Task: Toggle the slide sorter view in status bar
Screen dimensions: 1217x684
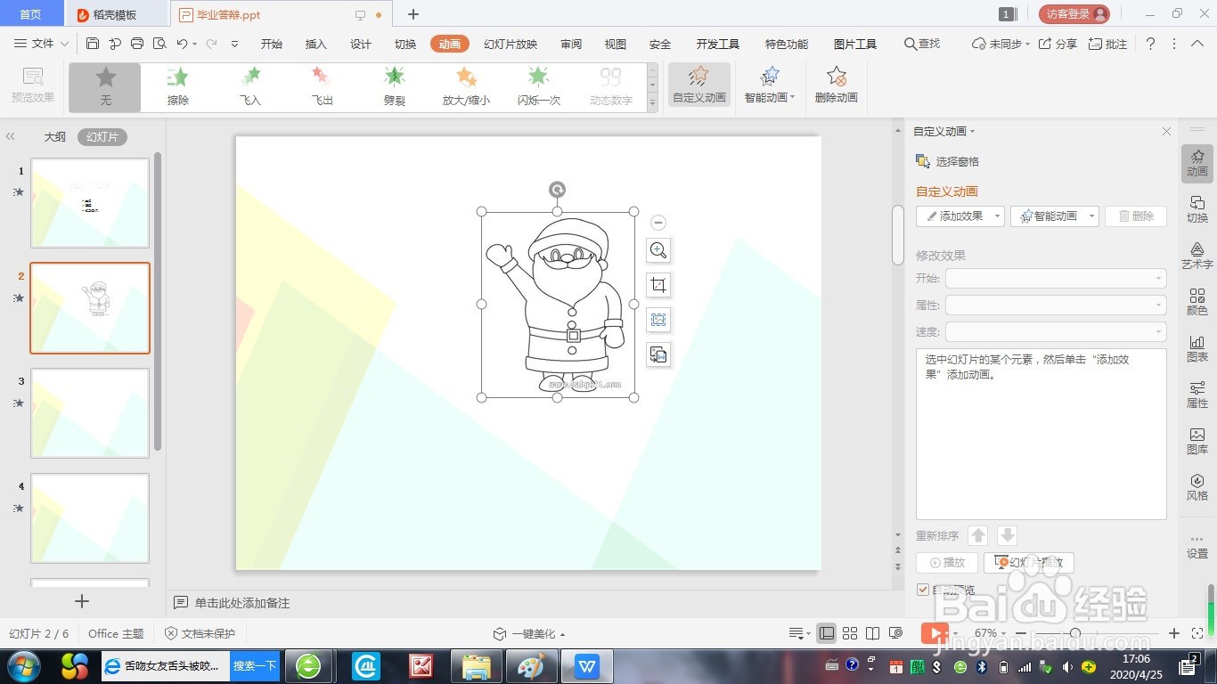Action: 851,633
